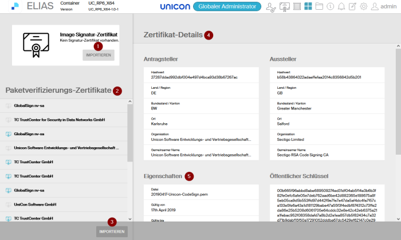Open the container list icon in toolbar
This screenshot has height=240, width=401.
(x=297, y=6)
